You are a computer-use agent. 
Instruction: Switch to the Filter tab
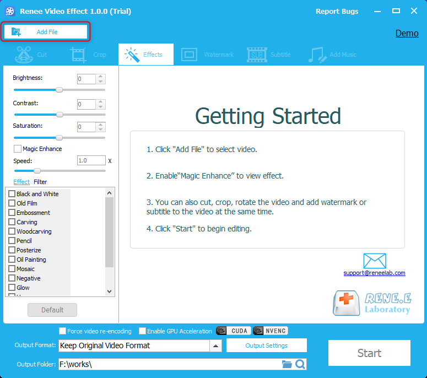pyautogui.click(x=40, y=182)
